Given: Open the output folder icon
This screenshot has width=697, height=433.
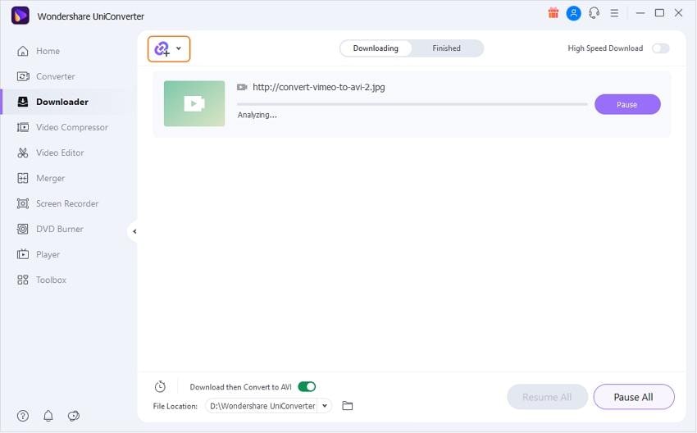Looking at the screenshot, I should tap(348, 405).
